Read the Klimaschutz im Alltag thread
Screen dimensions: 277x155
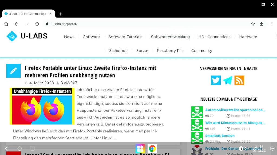tap(235, 123)
